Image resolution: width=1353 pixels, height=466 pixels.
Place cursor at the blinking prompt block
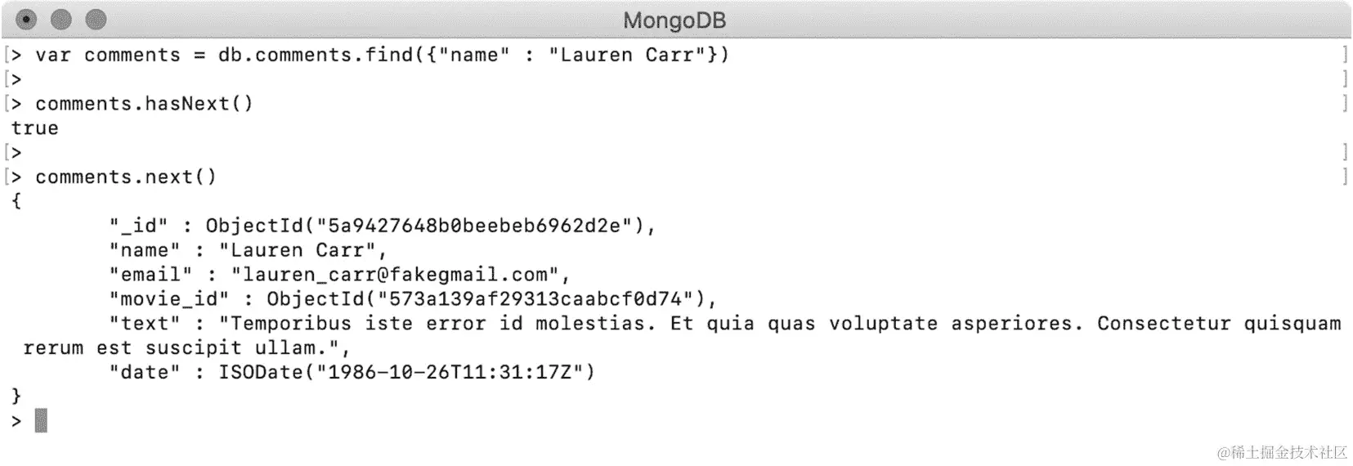pos(41,421)
